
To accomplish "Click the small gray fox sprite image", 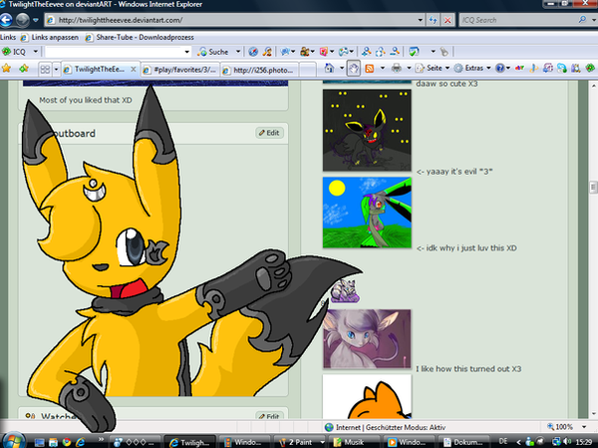I will click(345, 291).
